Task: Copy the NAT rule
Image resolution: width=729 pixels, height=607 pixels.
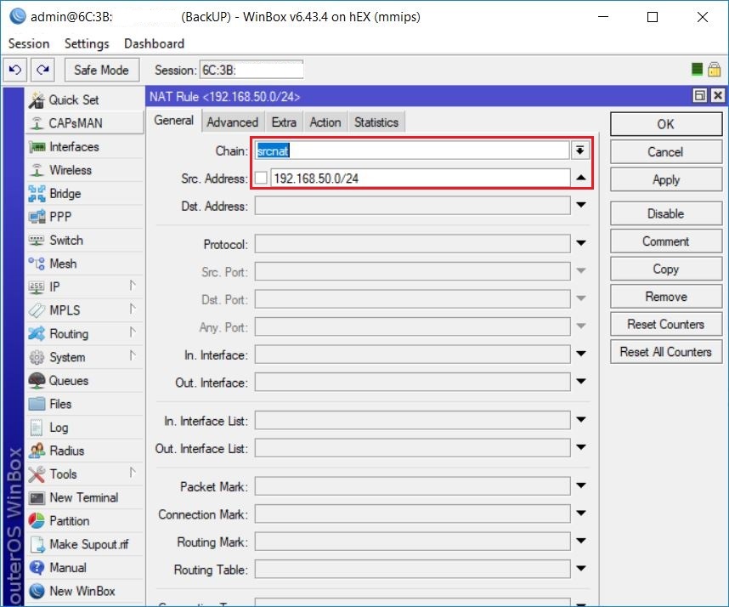Action: 666,269
